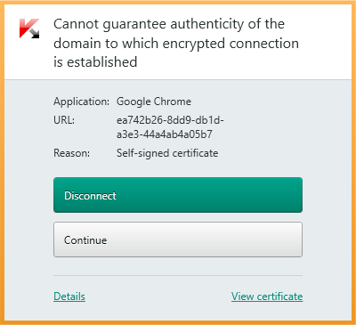Click the Kaspersky logo icon
This screenshot has height=325, width=356.
tap(29, 28)
